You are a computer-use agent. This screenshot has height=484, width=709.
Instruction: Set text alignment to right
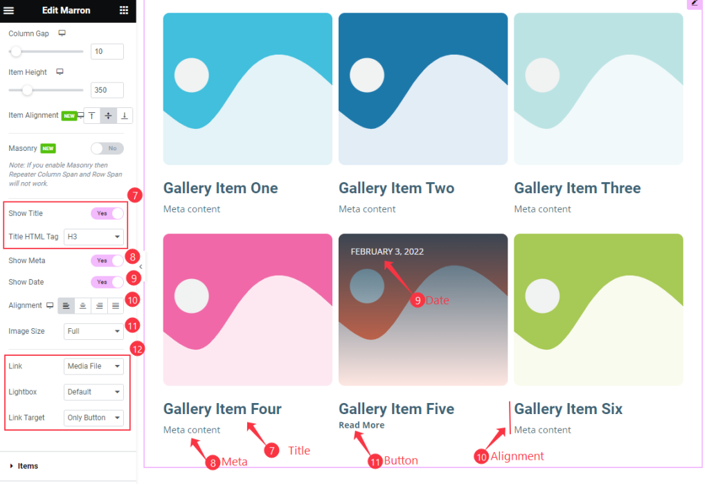100,305
